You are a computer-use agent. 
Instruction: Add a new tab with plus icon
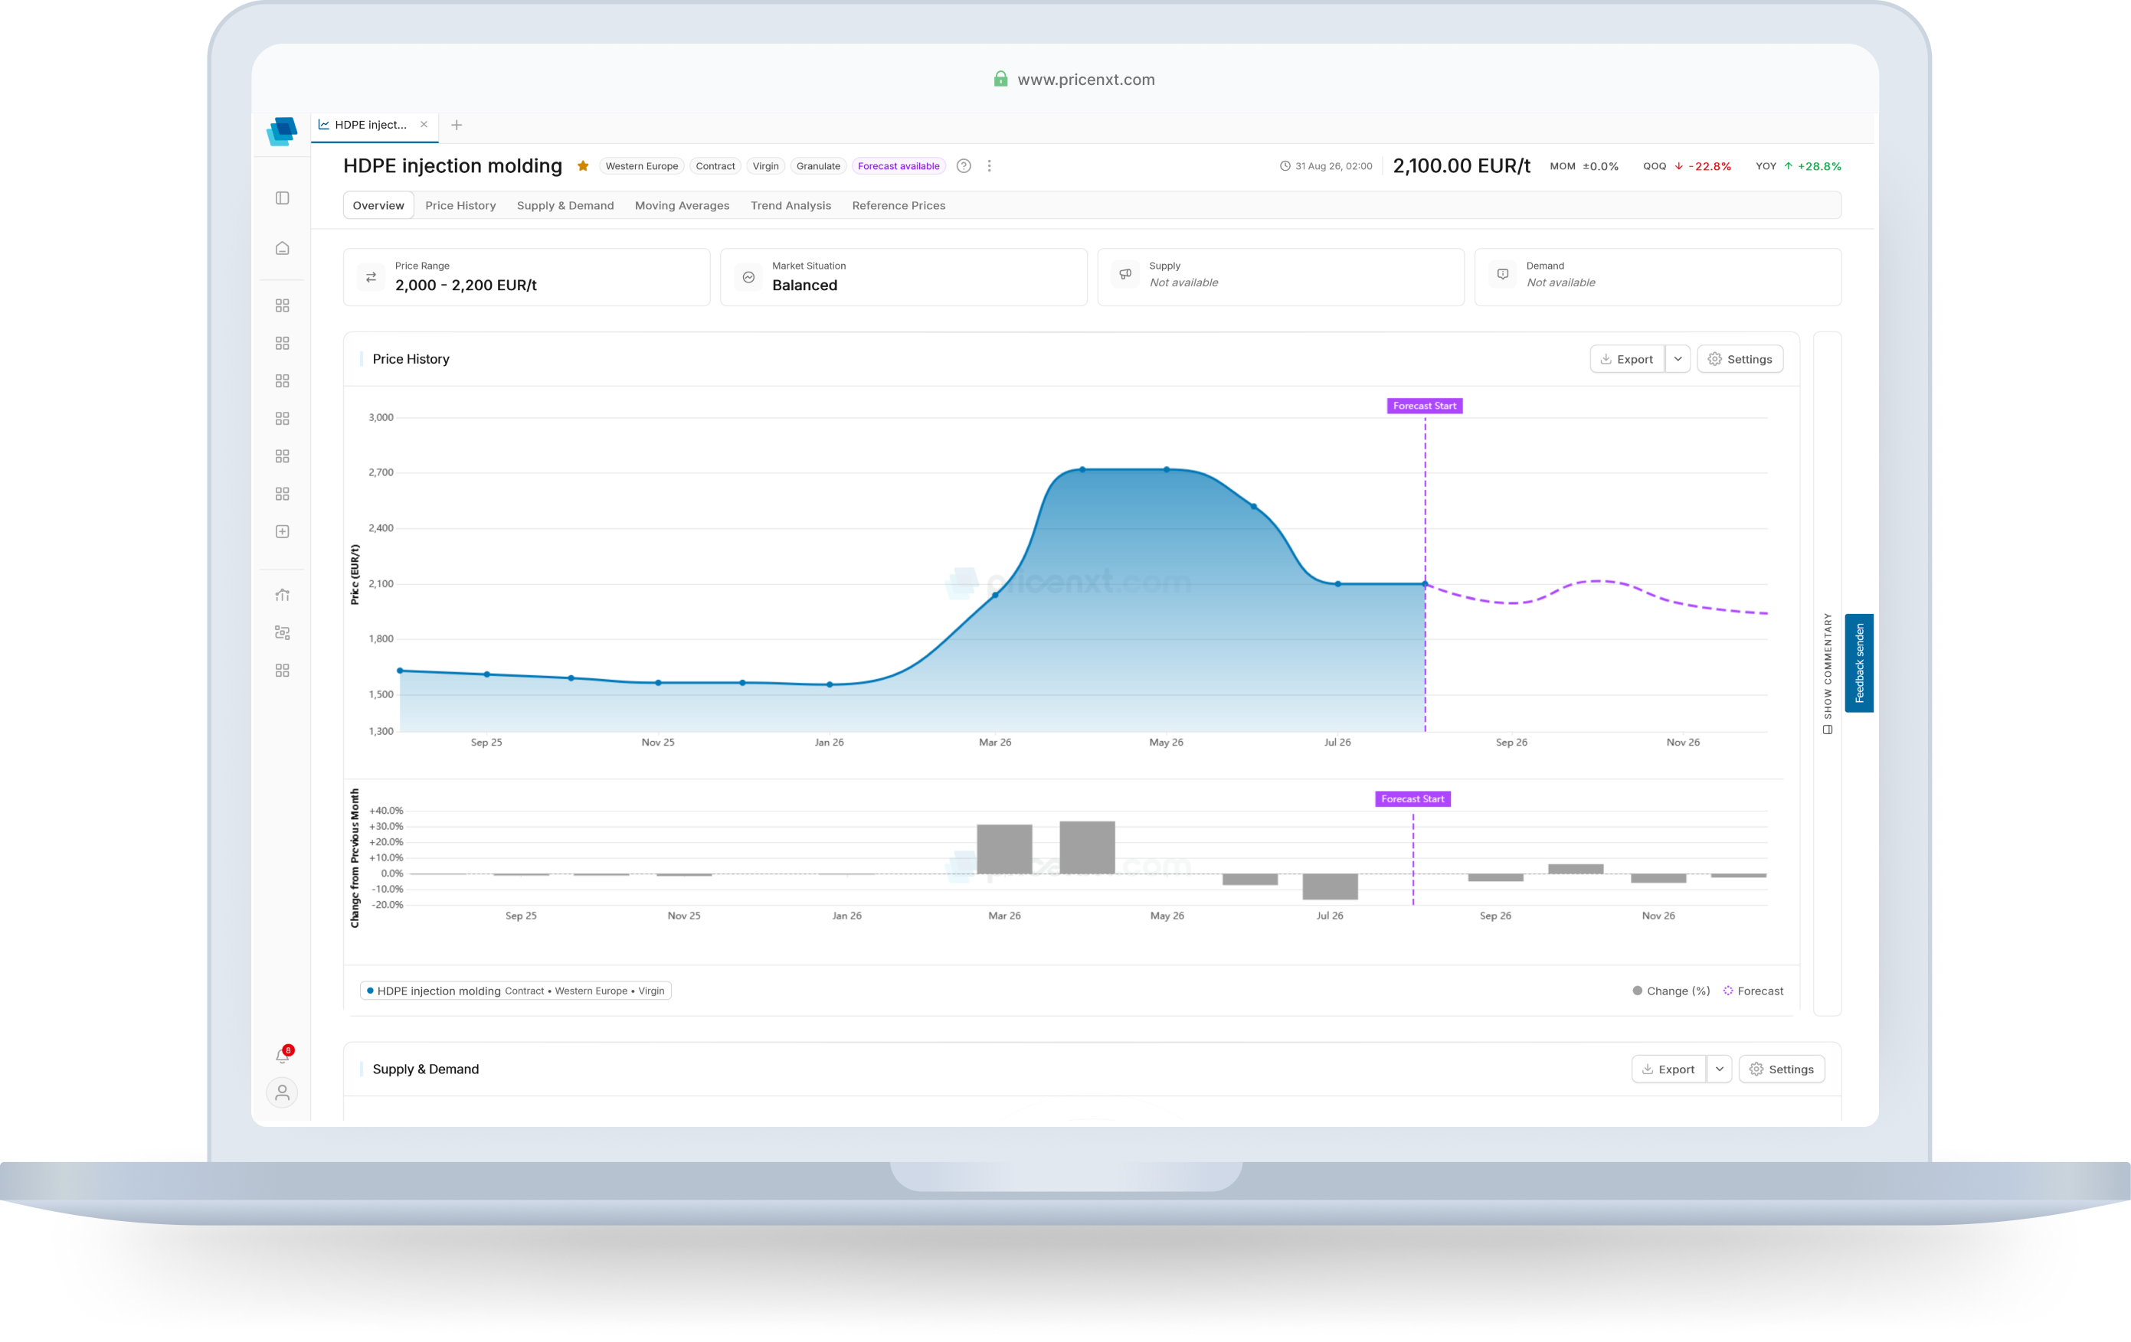coord(457,125)
